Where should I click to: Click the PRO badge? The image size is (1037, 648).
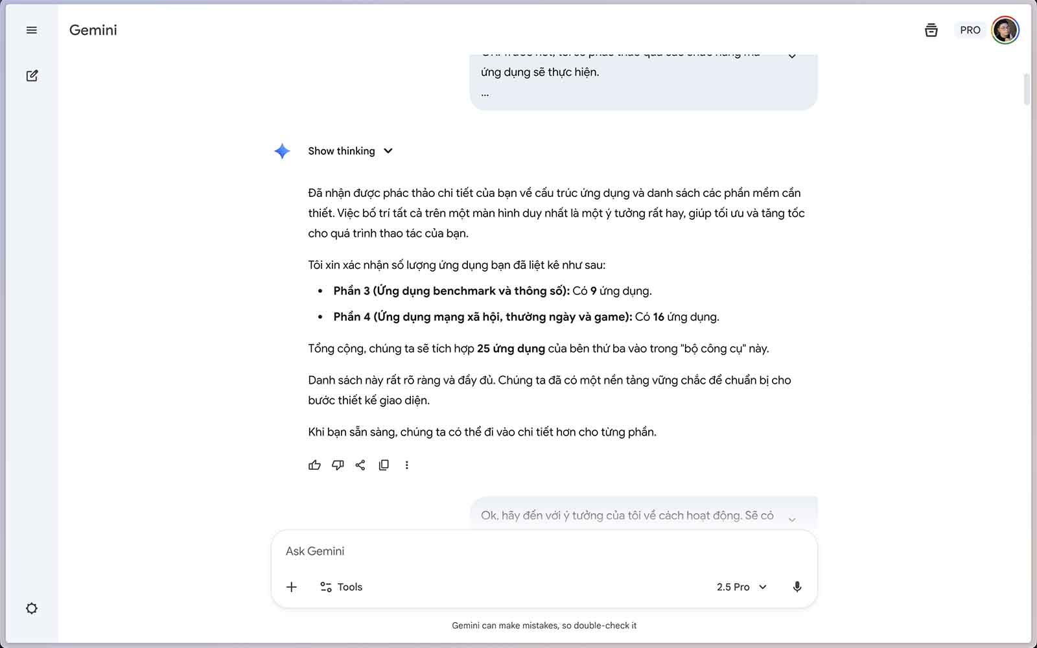970,30
